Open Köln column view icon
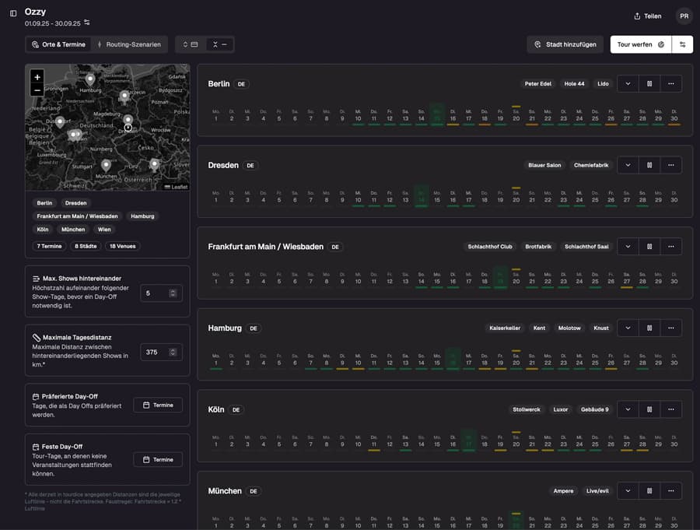Screen dimensions: 700x530 (x=649, y=409)
